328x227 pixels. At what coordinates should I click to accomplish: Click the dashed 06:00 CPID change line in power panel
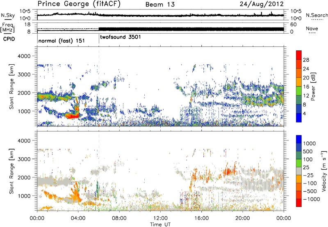pyautogui.click(x=99, y=86)
